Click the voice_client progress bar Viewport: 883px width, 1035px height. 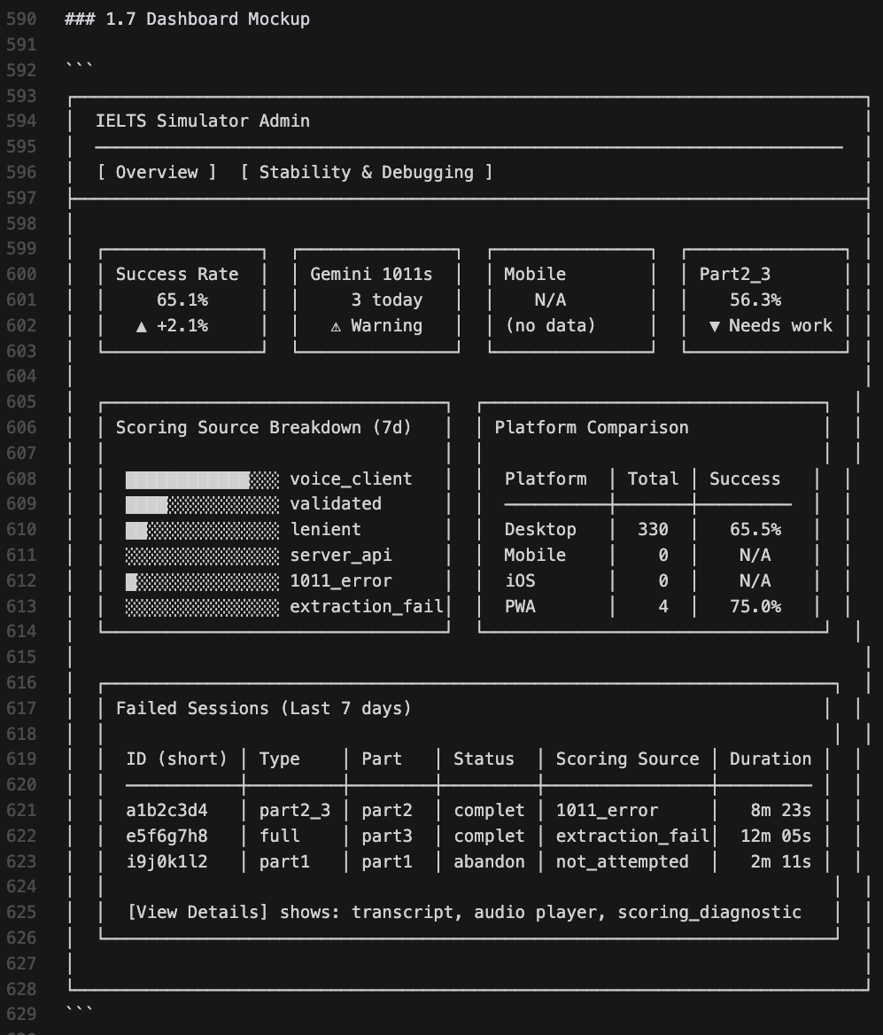click(x=202, y=479)
